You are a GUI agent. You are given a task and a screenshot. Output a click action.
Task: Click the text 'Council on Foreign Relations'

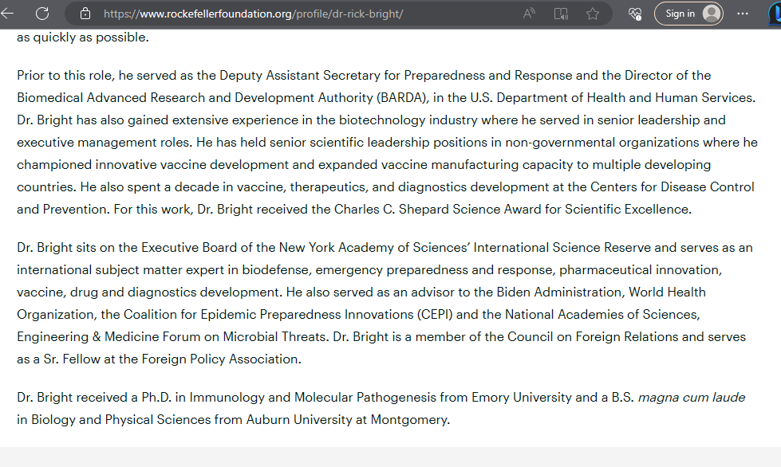[x=593, y=336]
